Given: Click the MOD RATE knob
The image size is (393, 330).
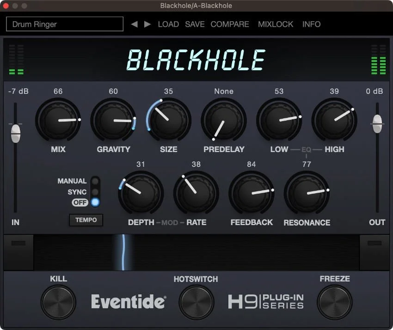Looking at the screenshot, I should coord(196,194).
